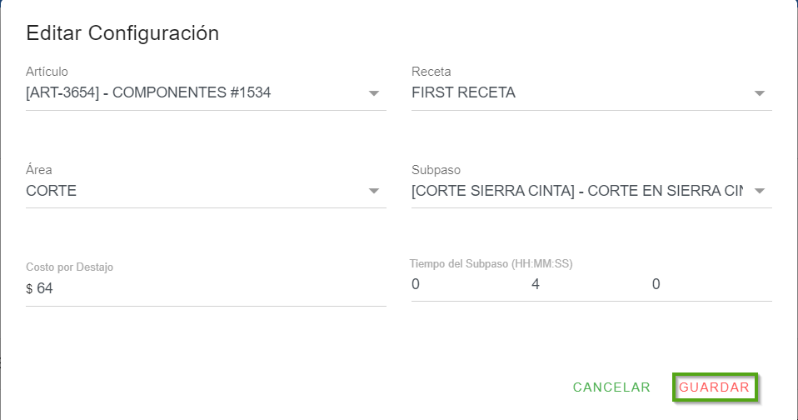Click the Receta field label
This screenshot has width=798, height=420.
pyautogui.click(x=431, y=72)
